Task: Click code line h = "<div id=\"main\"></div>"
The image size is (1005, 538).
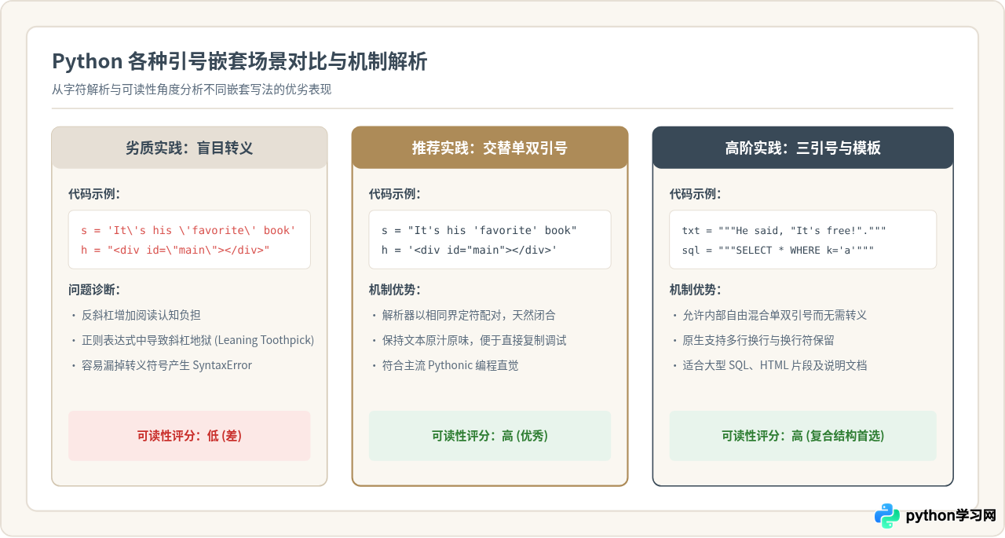Action: click(175, 249)
